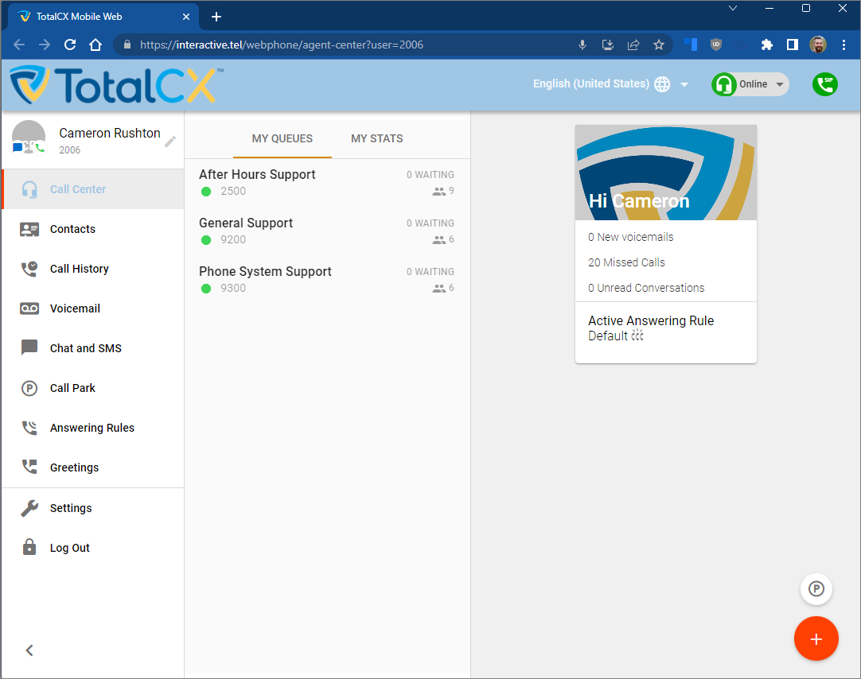Click the green status dot for queue 9200
This screenshot has width=861, height=679.
(206, 239)
